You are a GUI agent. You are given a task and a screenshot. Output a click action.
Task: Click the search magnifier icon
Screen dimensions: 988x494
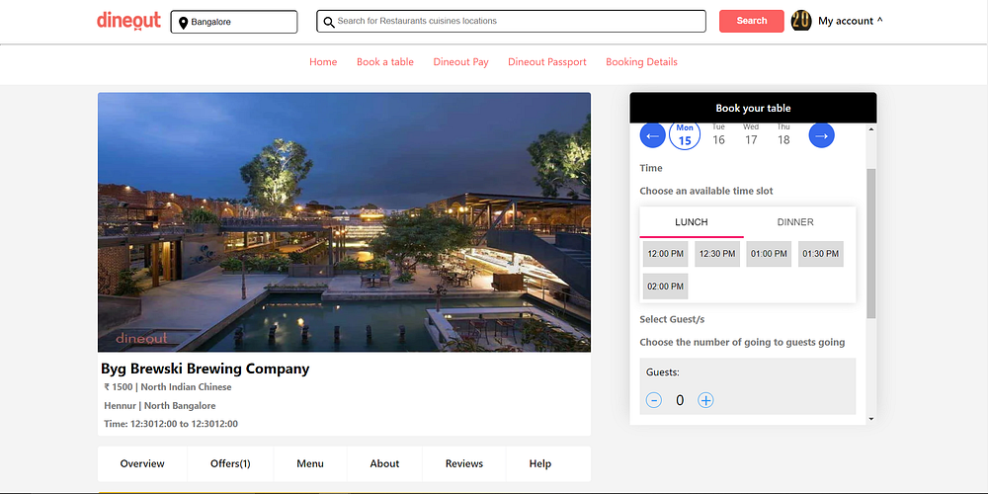click(x=329, y=22)
